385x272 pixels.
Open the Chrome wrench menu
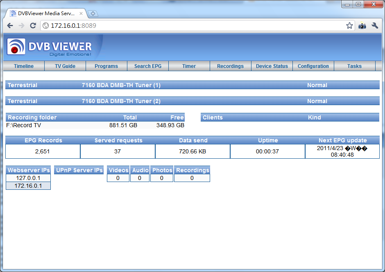point(375,26)
